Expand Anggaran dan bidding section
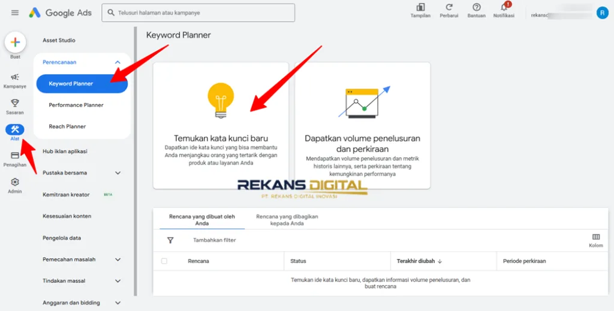This screenshot has width=614, height=311. point(82,303)
